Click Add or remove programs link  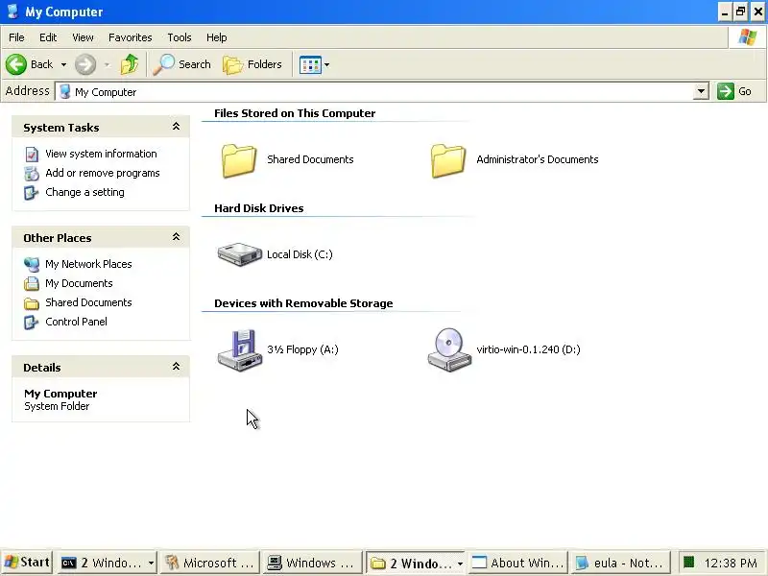coord(103,173)
